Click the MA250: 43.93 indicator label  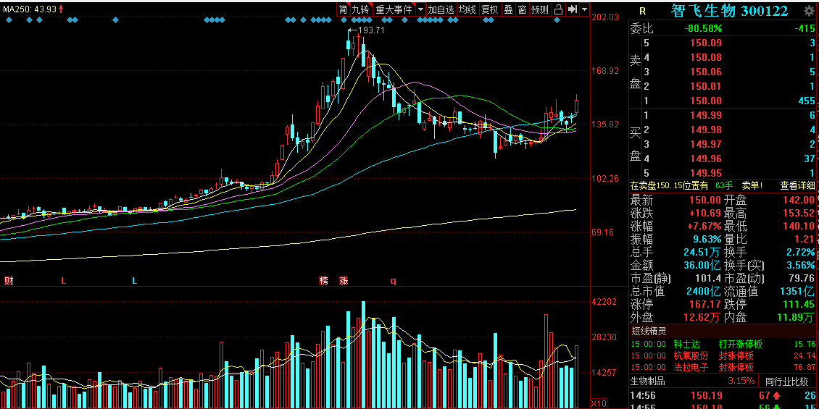click(x=31, y=9)
